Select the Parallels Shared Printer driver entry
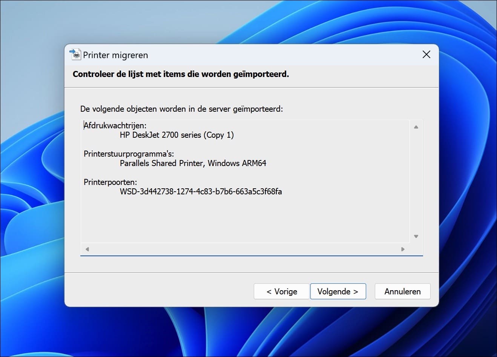Image resolution: width=497 pixels, height=357 pixels. (x=193, y=163)
